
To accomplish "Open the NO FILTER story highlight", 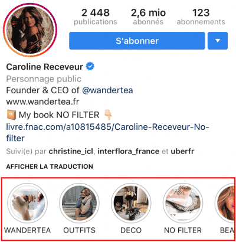I will point(183,203).
